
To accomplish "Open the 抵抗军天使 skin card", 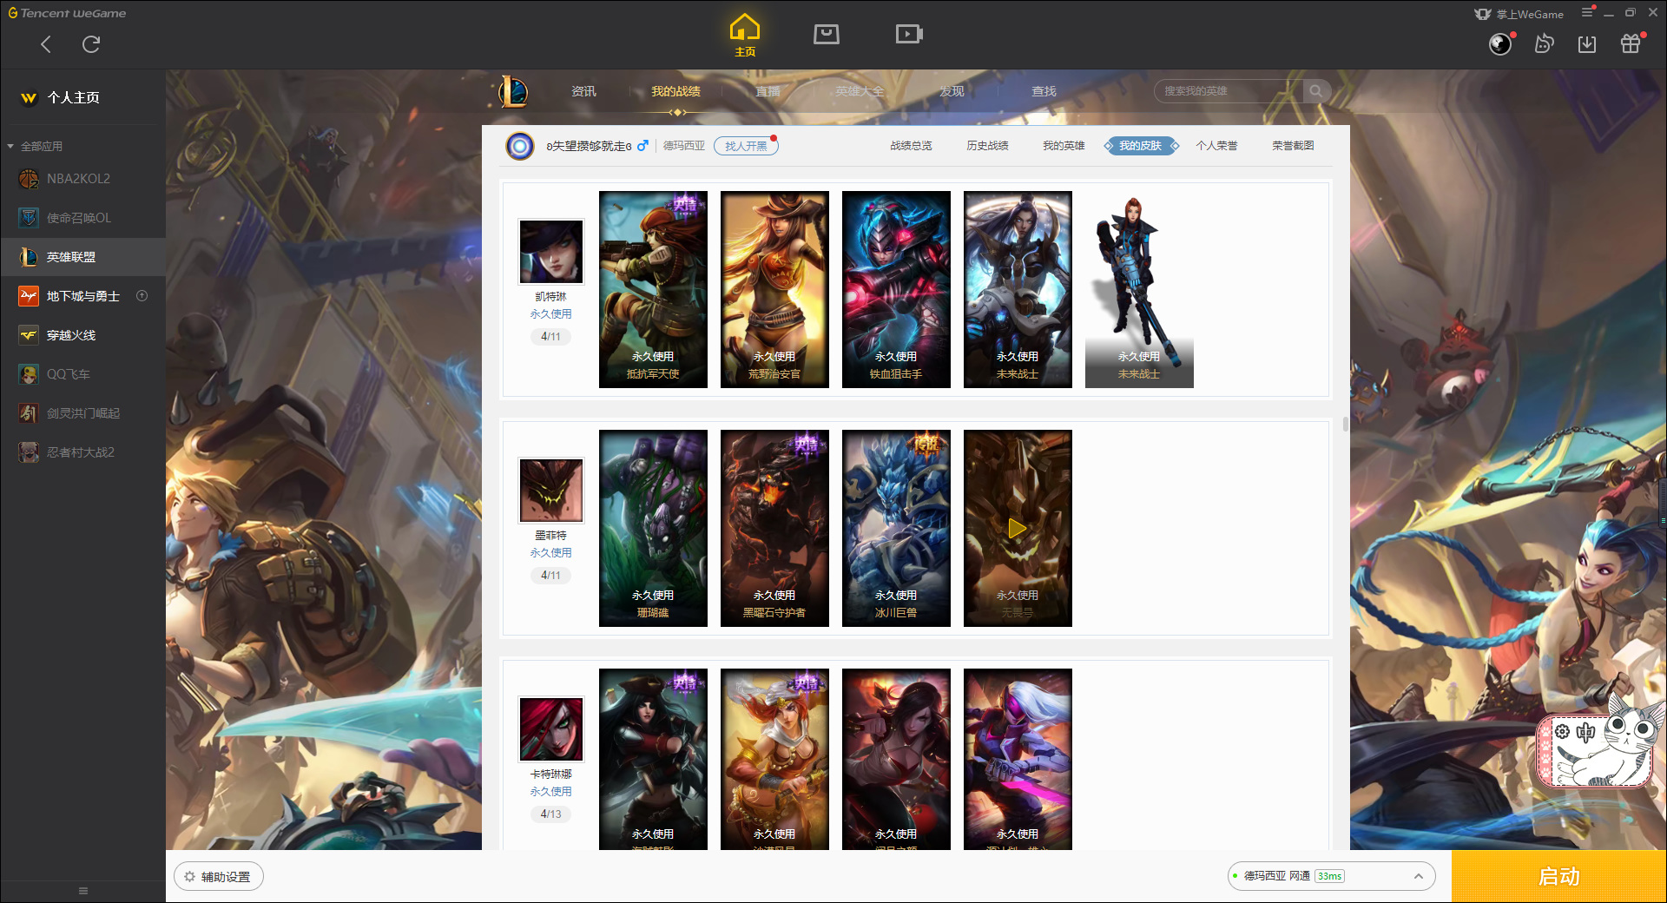I will (653, 289).
